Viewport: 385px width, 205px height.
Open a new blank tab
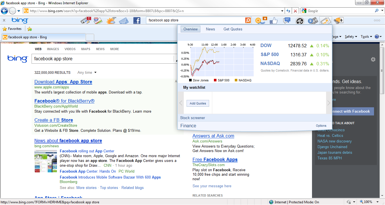[x=90, y=37]
